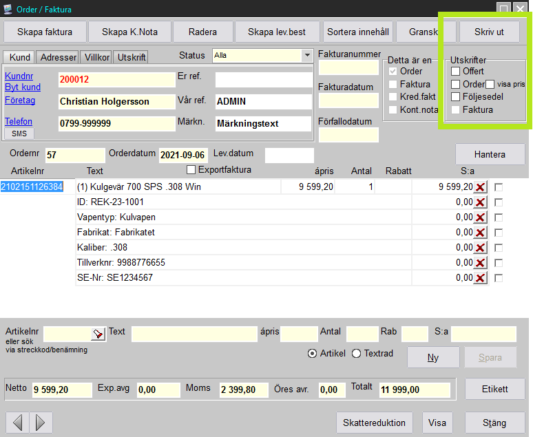
Task: Delete the SE-Nr row with X
Action: point(480,278)
